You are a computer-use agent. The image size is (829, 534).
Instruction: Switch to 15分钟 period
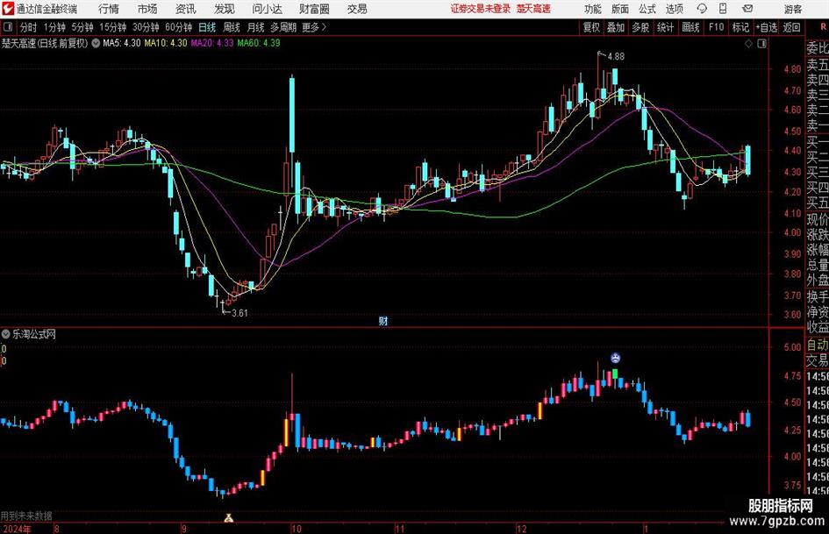(113, 27)
